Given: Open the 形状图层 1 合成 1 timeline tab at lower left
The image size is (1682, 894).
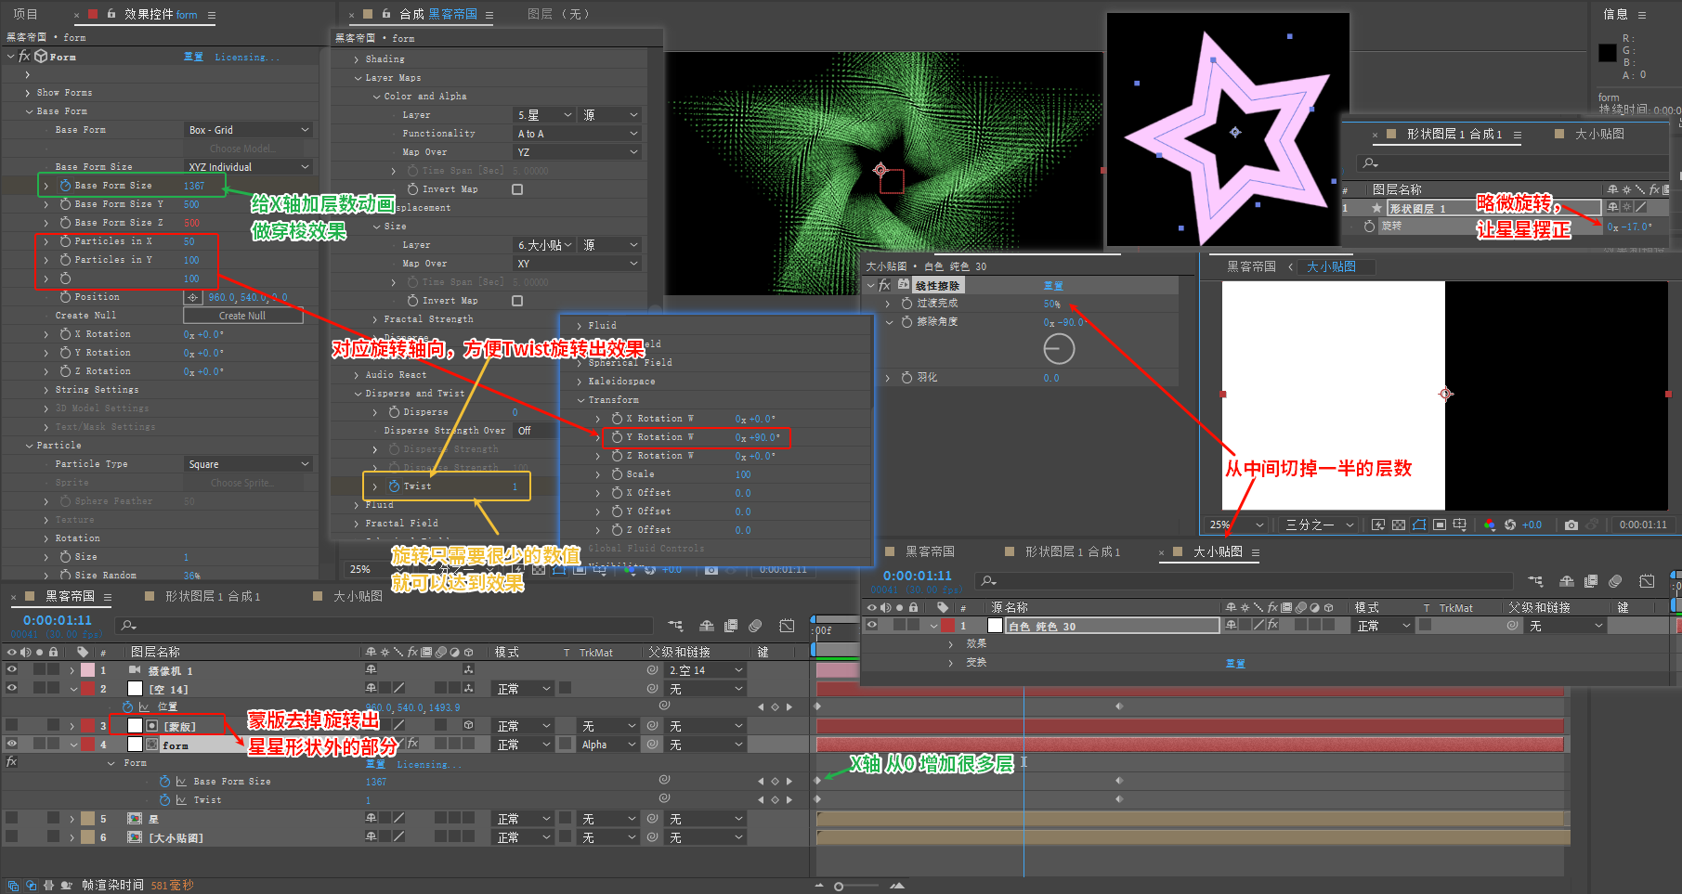Looking at the screenshot, I should point(213,596).
